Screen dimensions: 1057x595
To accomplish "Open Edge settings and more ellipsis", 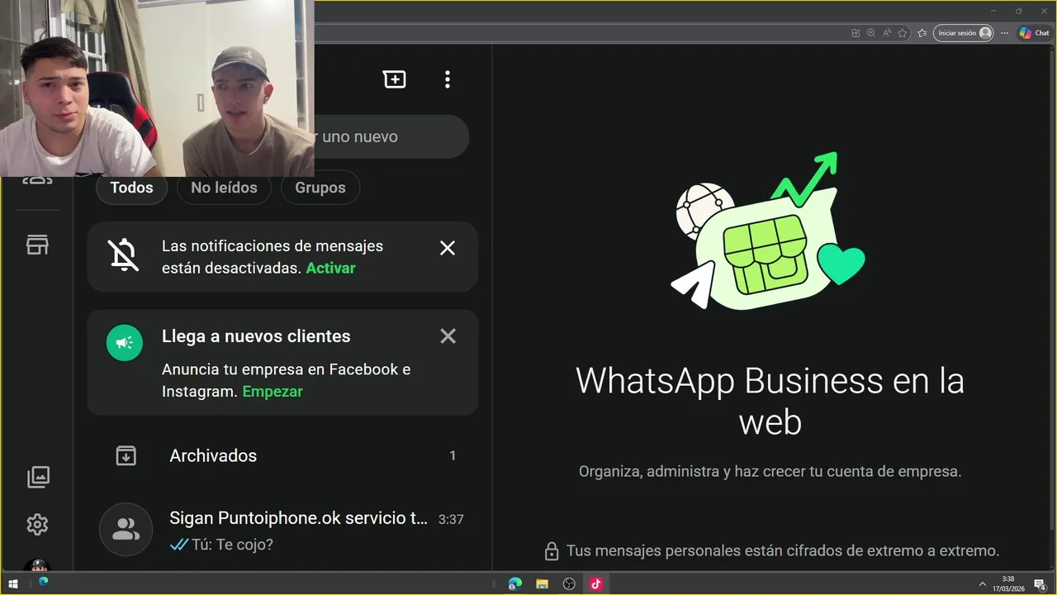I will pyautogui.click(x=1004, y=33).
